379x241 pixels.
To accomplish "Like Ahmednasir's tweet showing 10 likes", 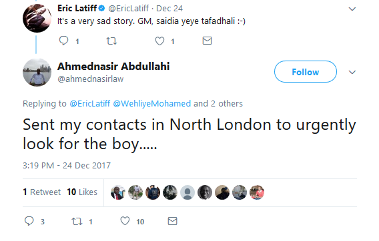I will click(125, 221).
